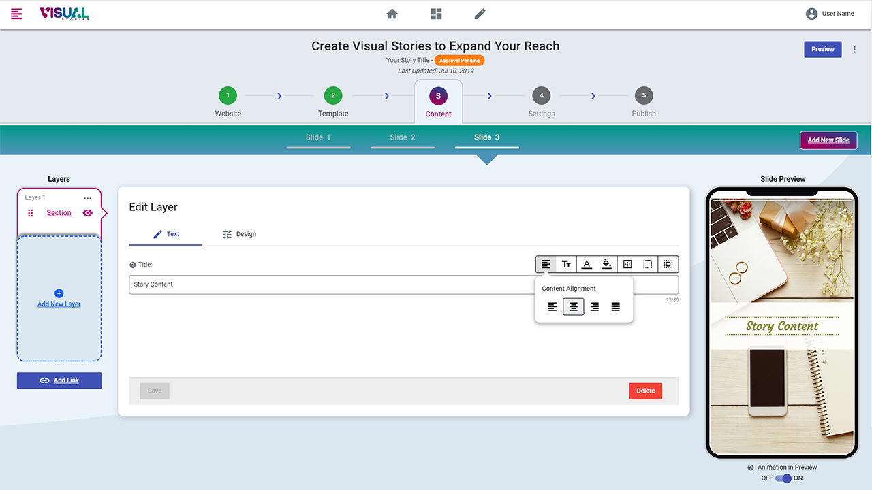This screenshot has height=490, width=872.
Task: Click the Story Content text in slide preview
Action: (x=782, y=326)
